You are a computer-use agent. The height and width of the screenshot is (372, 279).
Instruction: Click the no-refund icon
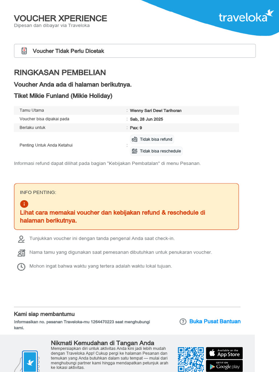[135, 139]
